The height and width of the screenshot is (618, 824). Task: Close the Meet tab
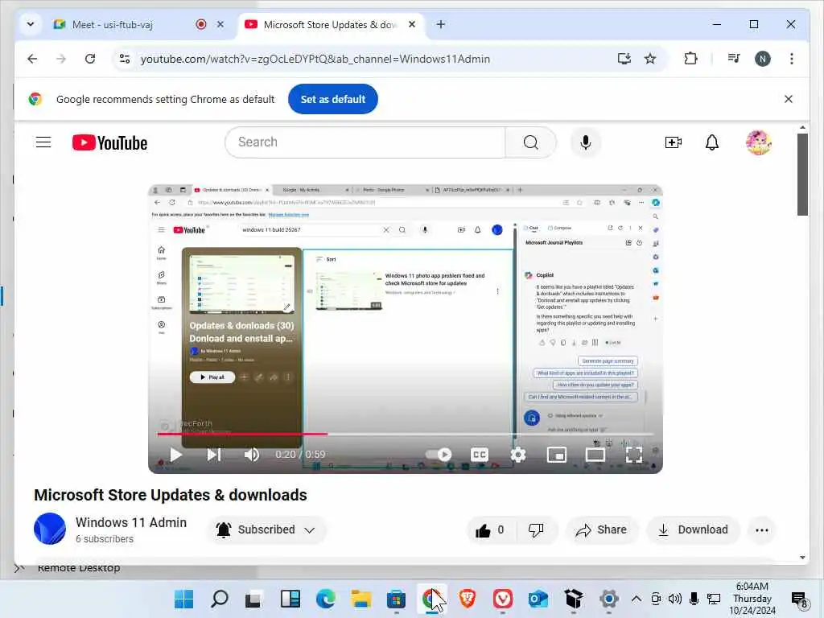tap(220, 24)
